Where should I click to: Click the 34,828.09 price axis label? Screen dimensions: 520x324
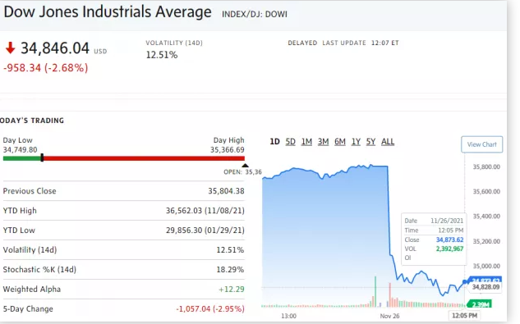coord(485,287)
